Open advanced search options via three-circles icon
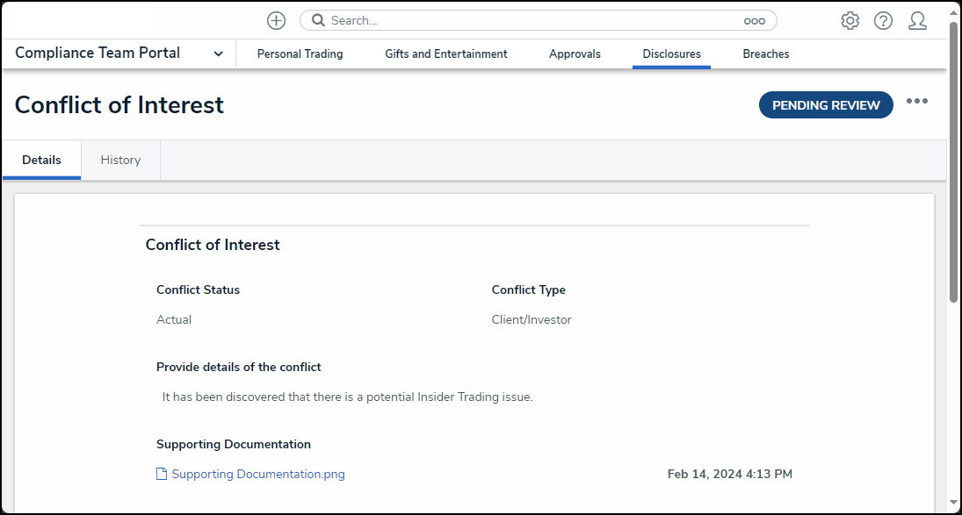The height and width of the screenshot is (515, 962). [754, 21]
